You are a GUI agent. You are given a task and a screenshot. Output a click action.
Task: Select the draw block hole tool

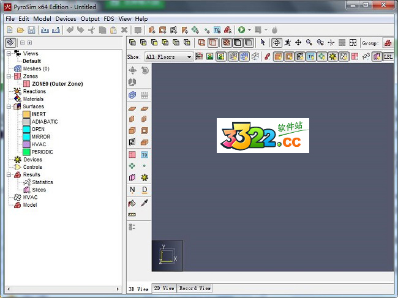click(145, 130)
